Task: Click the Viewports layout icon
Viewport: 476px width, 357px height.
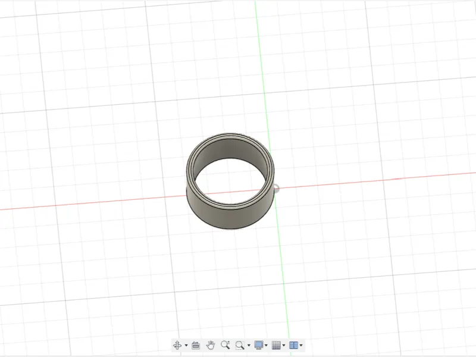Action: pyautogui.click(x=293, y=345)
